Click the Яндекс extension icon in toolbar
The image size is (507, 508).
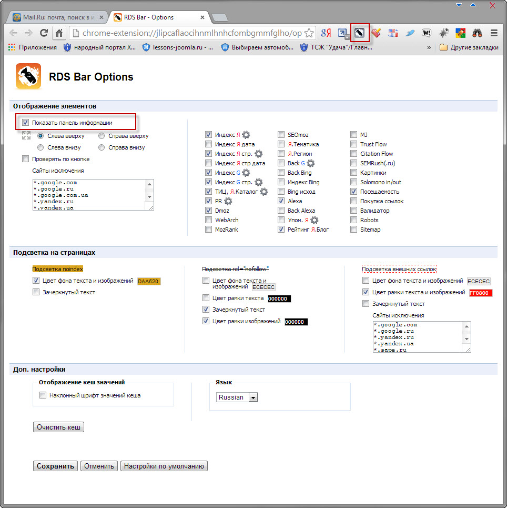326,33
